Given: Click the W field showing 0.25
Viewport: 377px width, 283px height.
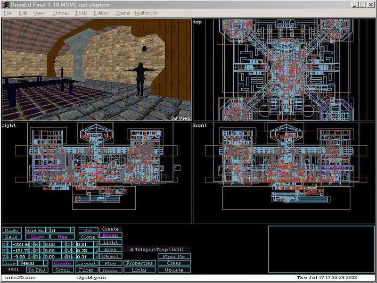Looking at the screenshot, I should click(x=85, y=250).
